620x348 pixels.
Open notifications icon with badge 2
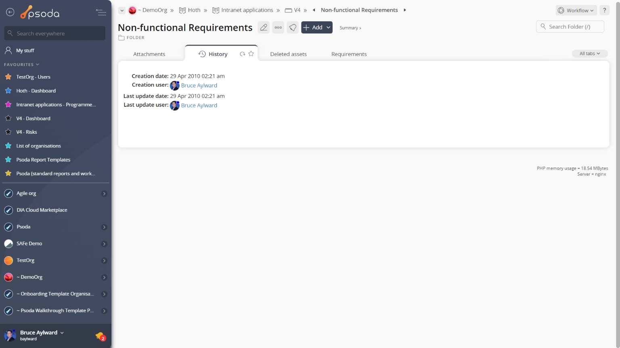(x=100, y=336)
